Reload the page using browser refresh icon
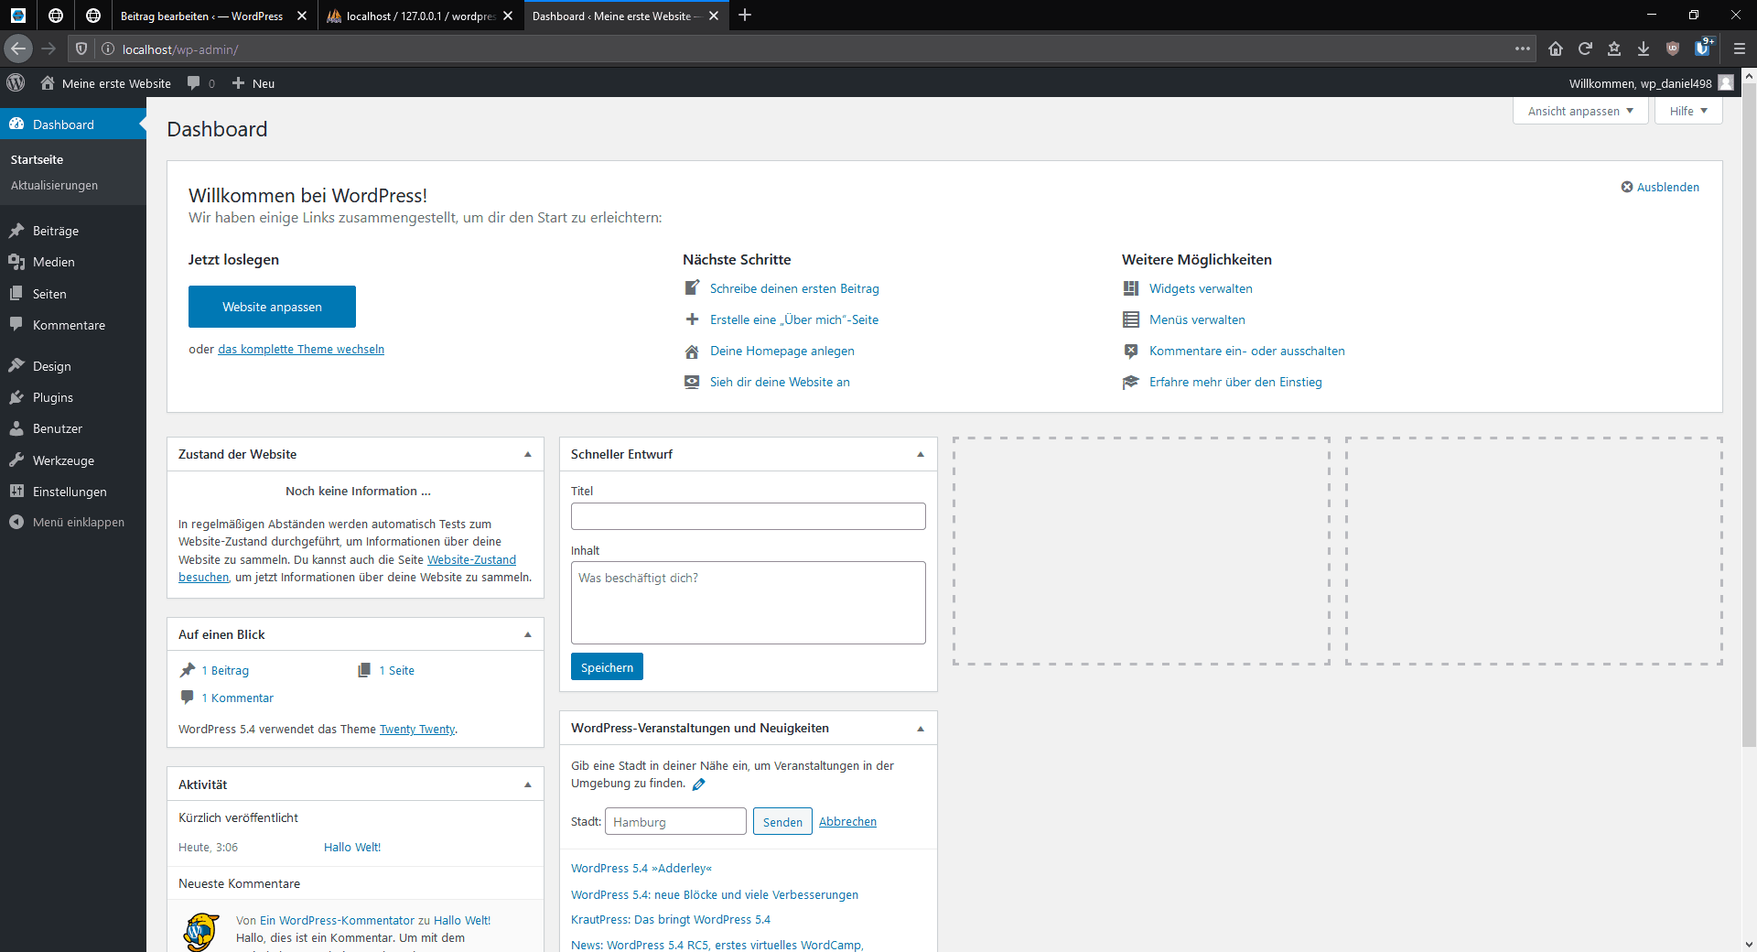 1585,49
